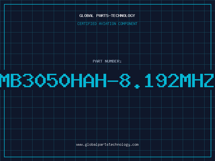Click the GLOBAL PARTS-TECHNOLOGY heading
Viewport: 215px width, 161px height.
107,16
